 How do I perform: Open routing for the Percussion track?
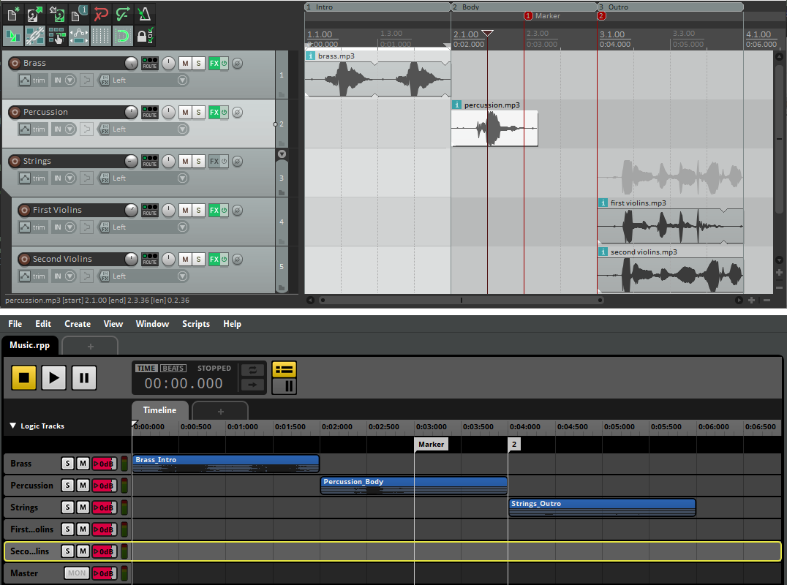(150, 112)
